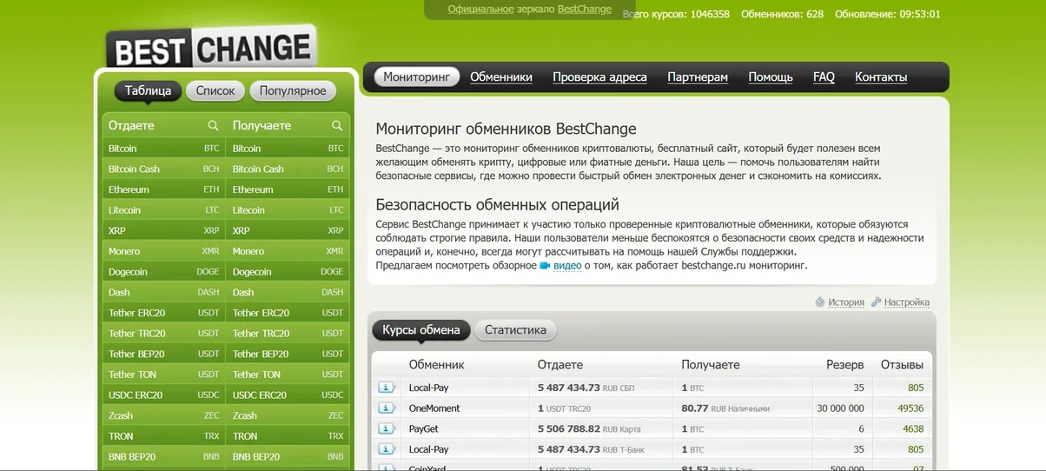Select the Курсы обмена tab
Viewport: 1046px width, 471px height.
[x=421, y=330]
